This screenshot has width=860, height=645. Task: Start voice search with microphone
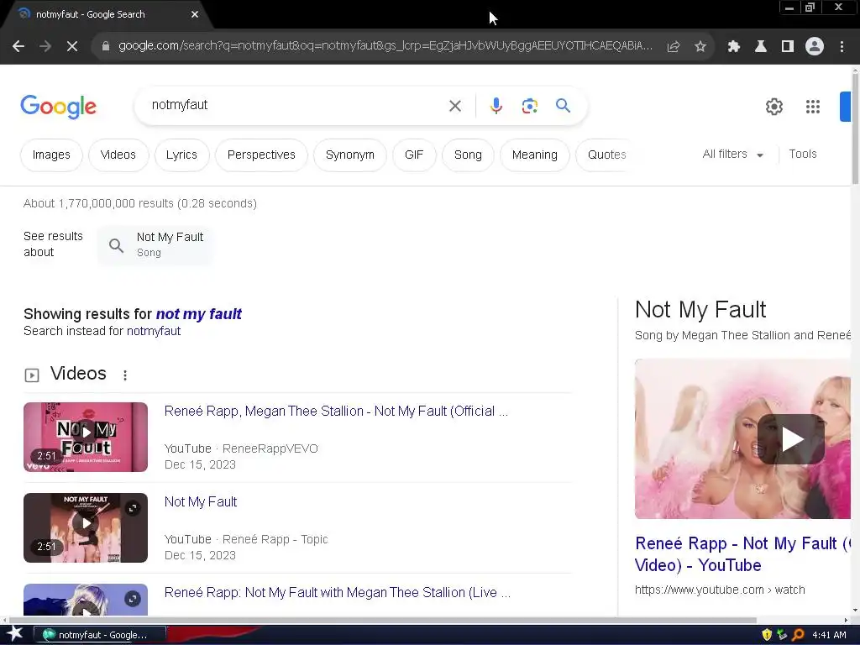(x=496, y=106)
